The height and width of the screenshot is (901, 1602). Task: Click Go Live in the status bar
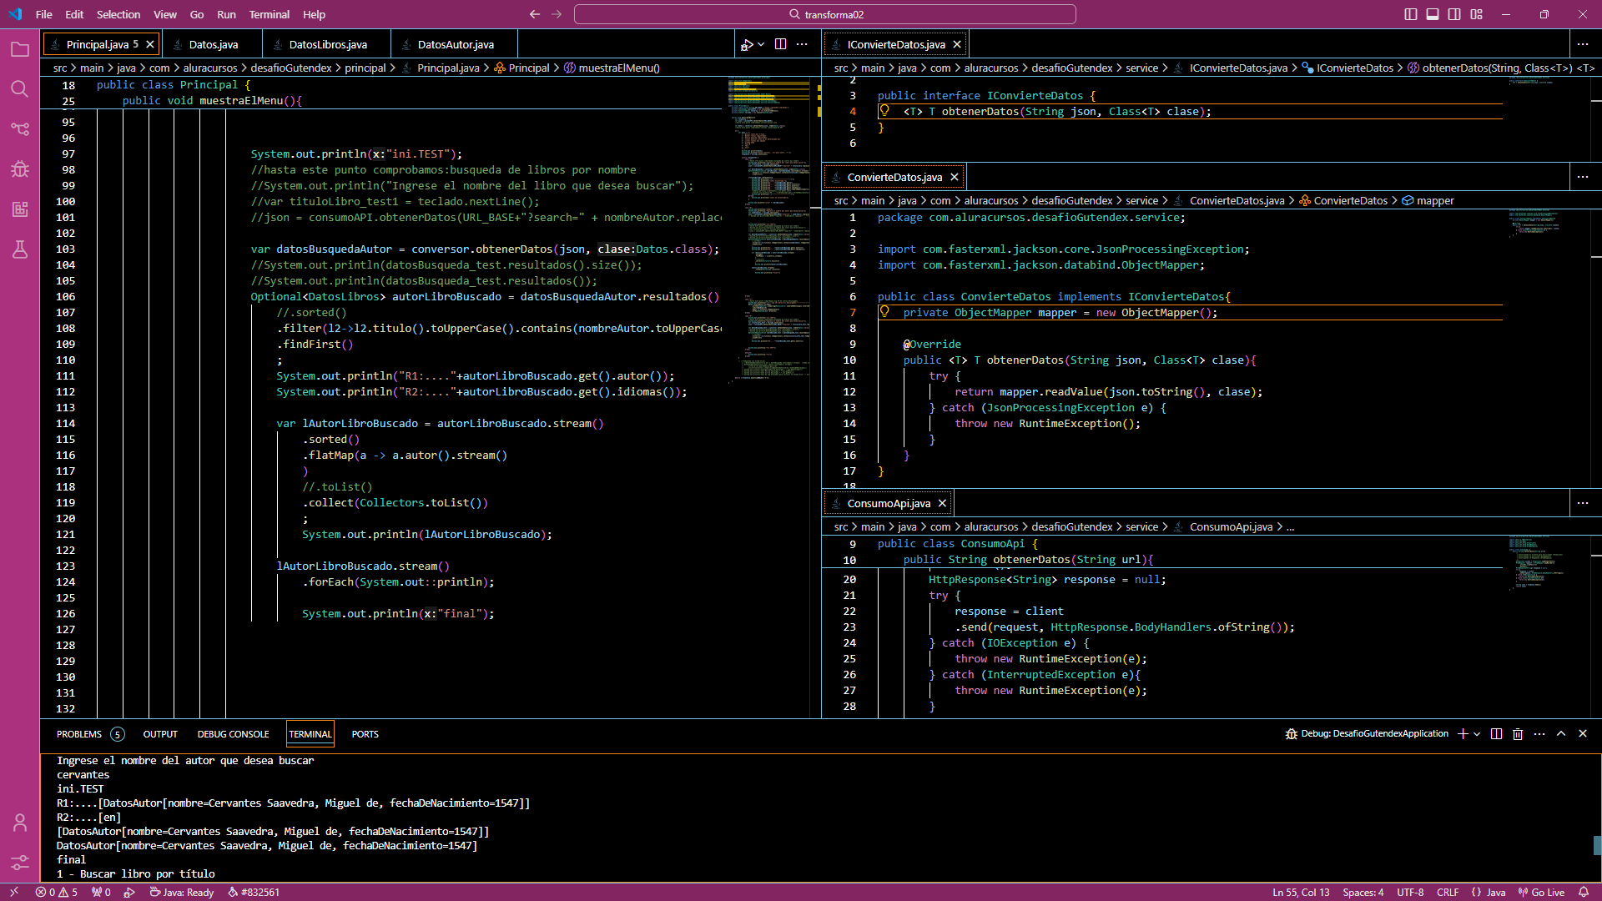(1541, 892)
